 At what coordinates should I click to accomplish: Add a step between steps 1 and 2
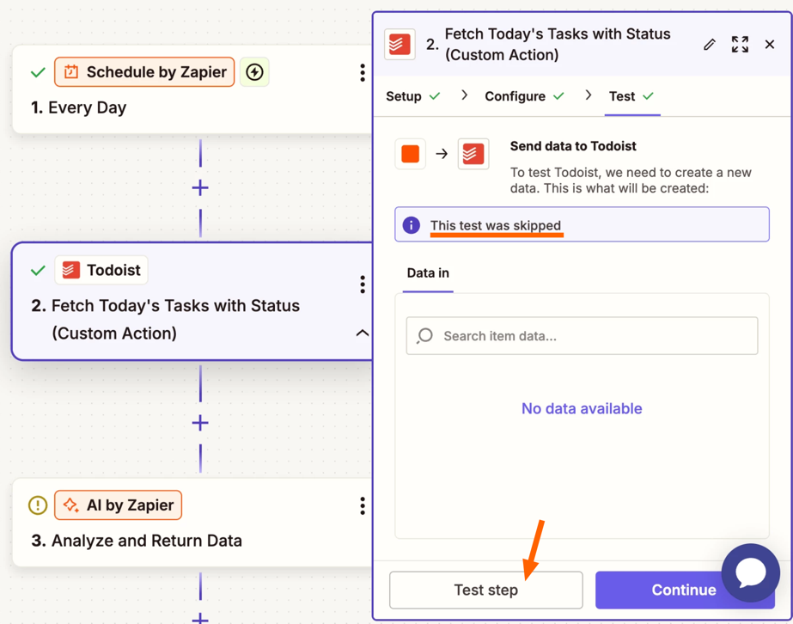click(200, 188)
